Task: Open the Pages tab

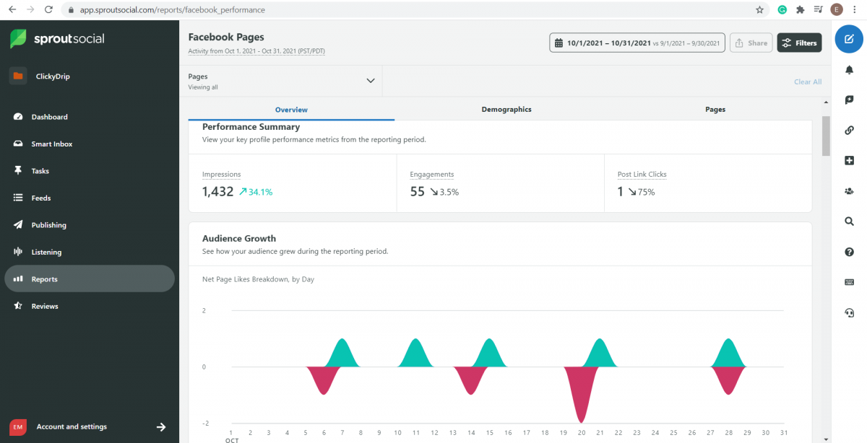Action: pyautogui.click(x=715, y=109)
